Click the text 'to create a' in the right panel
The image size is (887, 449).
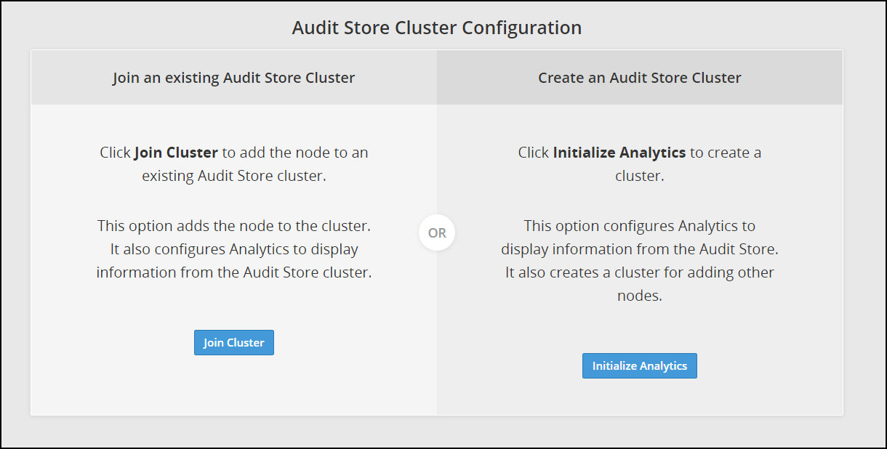725,153
